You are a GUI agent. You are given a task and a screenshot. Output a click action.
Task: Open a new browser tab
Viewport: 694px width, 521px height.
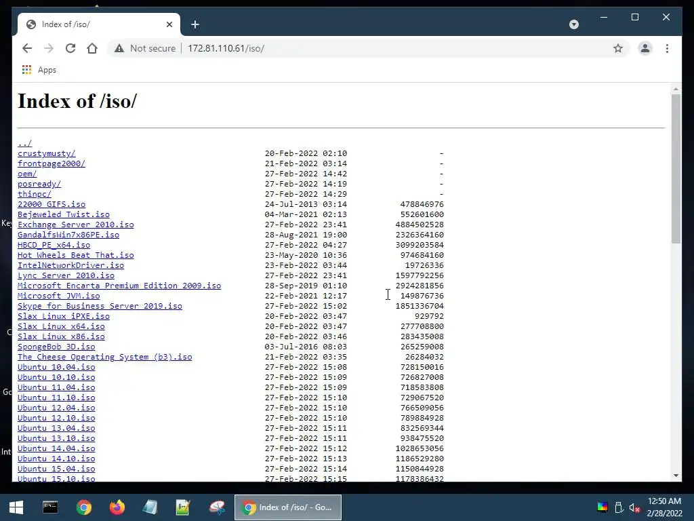[195, 24]
